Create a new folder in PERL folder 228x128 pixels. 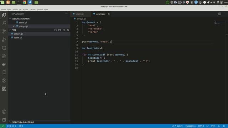pos(59,30)
